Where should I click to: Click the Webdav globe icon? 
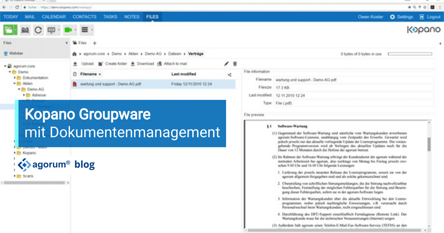point(6,53)
